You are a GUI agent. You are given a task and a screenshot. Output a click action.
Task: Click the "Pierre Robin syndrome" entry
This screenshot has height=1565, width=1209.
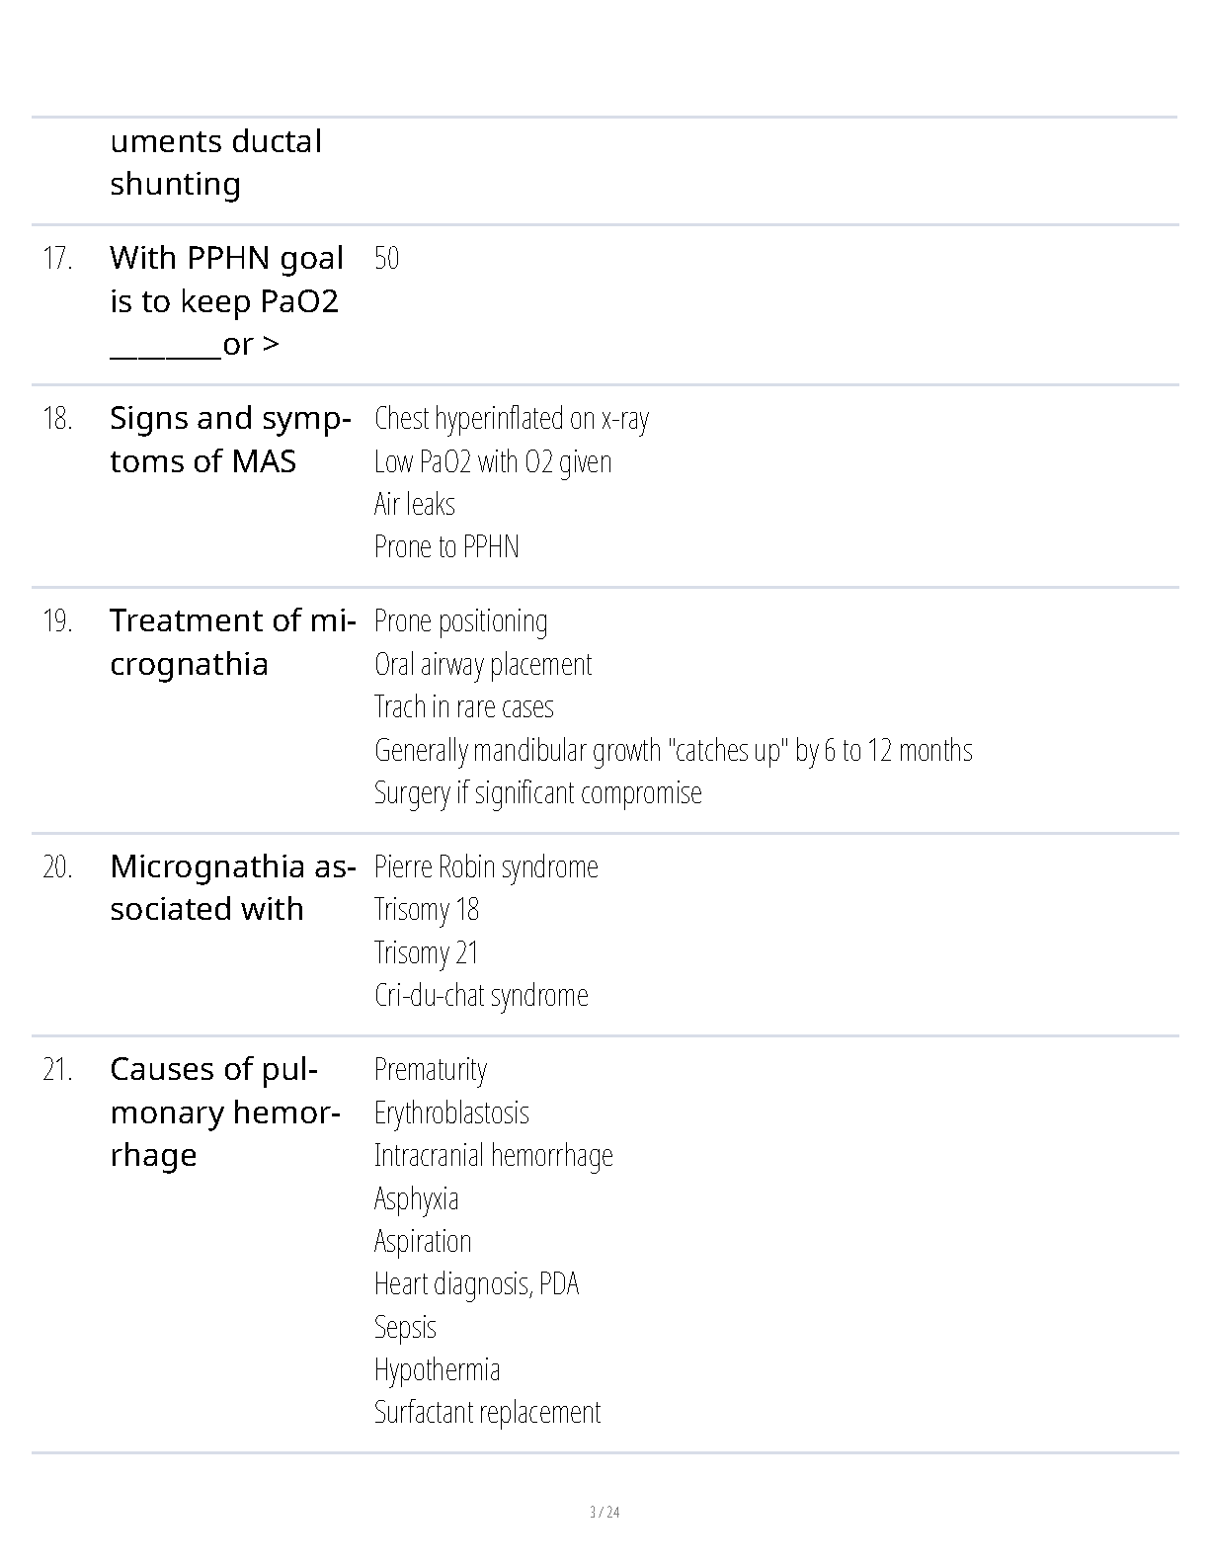(486, 867)
